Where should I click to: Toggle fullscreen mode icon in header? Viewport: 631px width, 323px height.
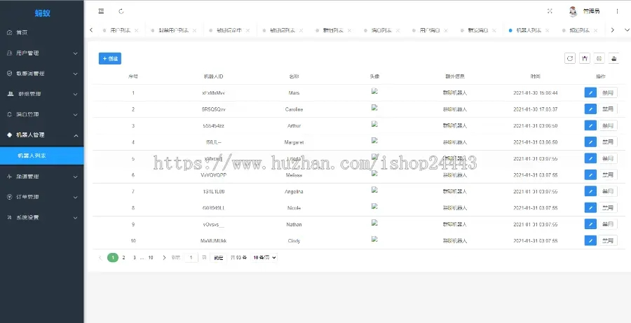pos(550,11)
